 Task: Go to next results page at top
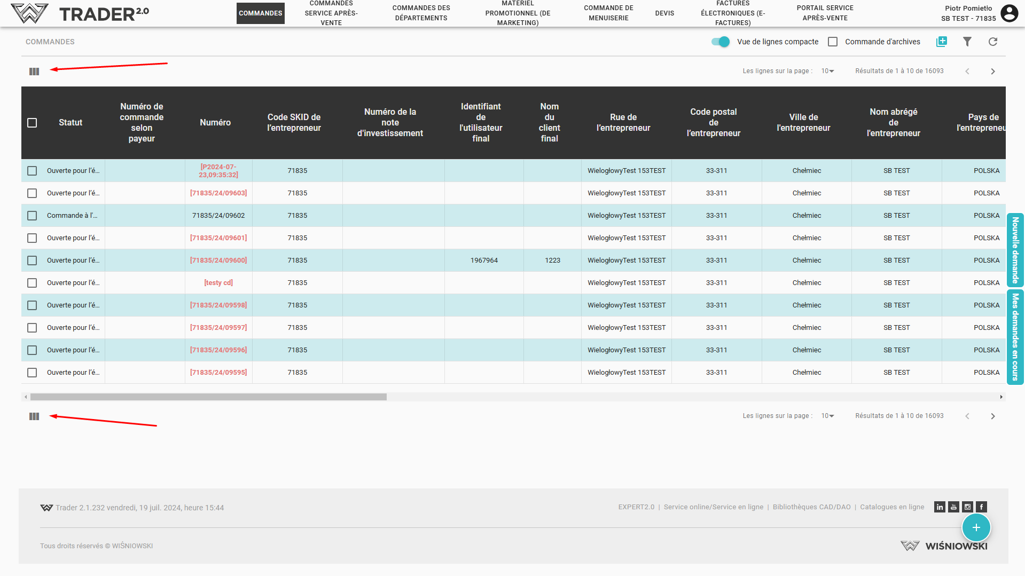tap(992, 72)
